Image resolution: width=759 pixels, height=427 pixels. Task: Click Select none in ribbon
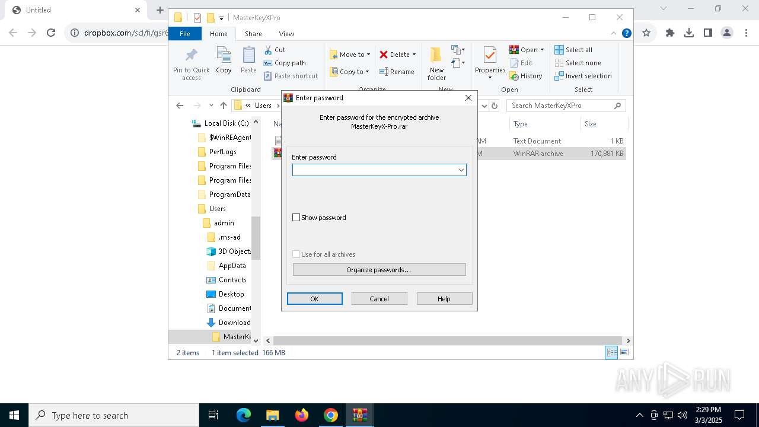(578, 63)
